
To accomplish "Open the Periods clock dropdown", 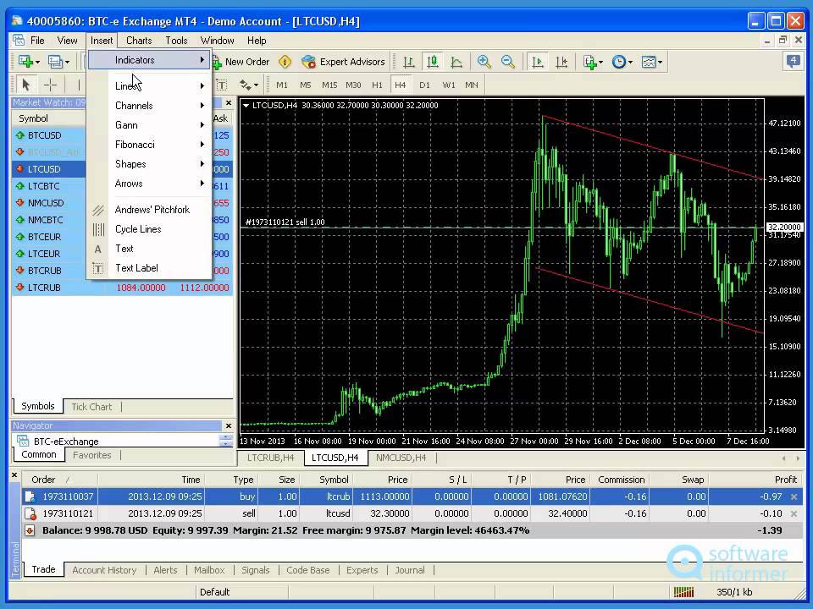I will [621, 62].
